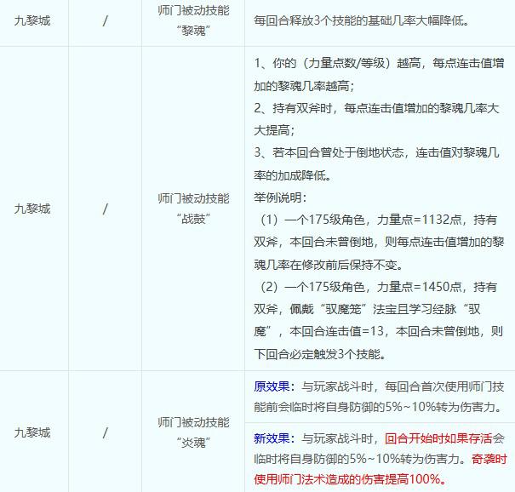Click the skill name '炎魂'
Viewport: 515px width, 492px height.
click(x=193, y=443)
